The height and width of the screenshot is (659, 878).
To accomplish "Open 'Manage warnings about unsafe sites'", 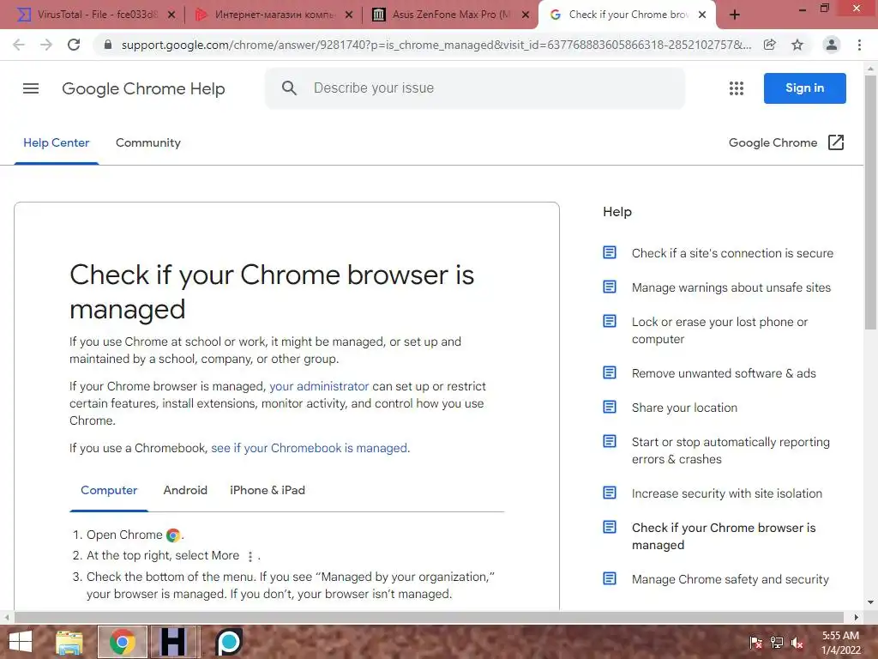I will [731, 287].
